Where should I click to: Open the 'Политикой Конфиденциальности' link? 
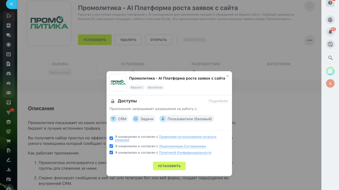point(185,153)
